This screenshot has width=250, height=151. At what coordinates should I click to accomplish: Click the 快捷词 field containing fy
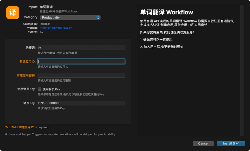(x=81, y=48)
